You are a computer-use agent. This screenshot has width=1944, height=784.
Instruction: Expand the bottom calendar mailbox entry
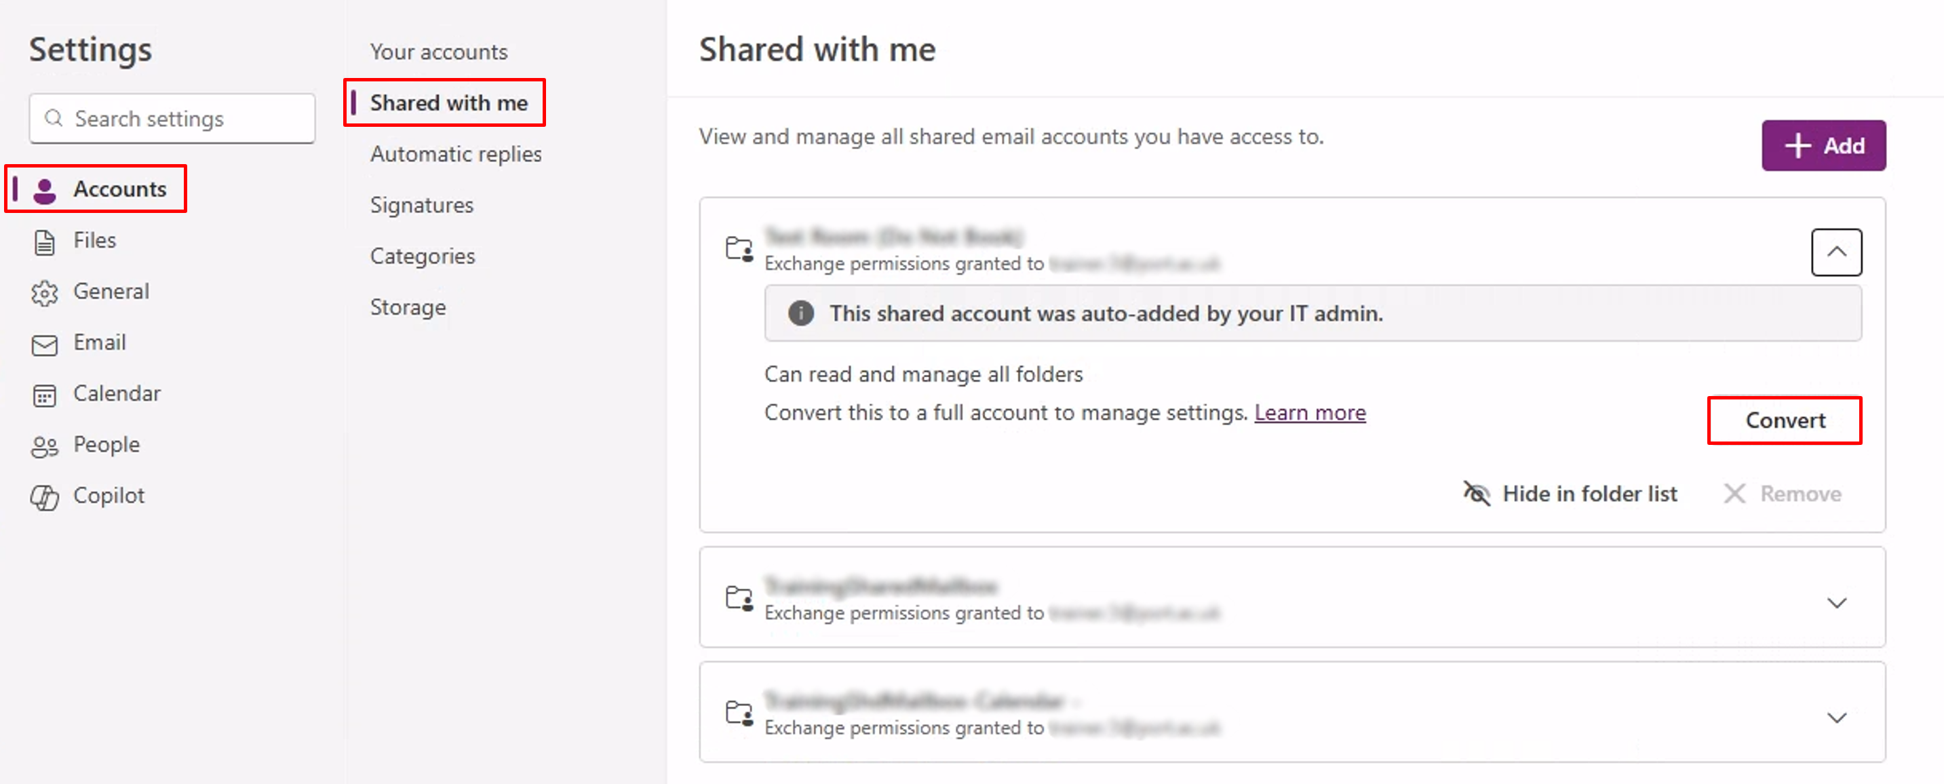click(x=1837, y=718)
